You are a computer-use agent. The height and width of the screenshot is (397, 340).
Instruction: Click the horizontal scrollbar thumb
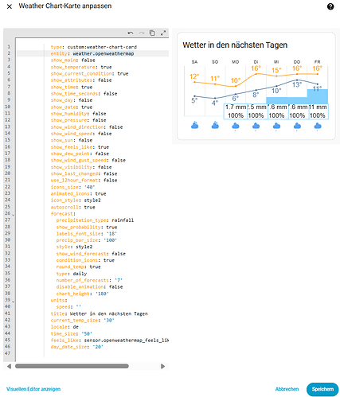click(x=72, y=366)
